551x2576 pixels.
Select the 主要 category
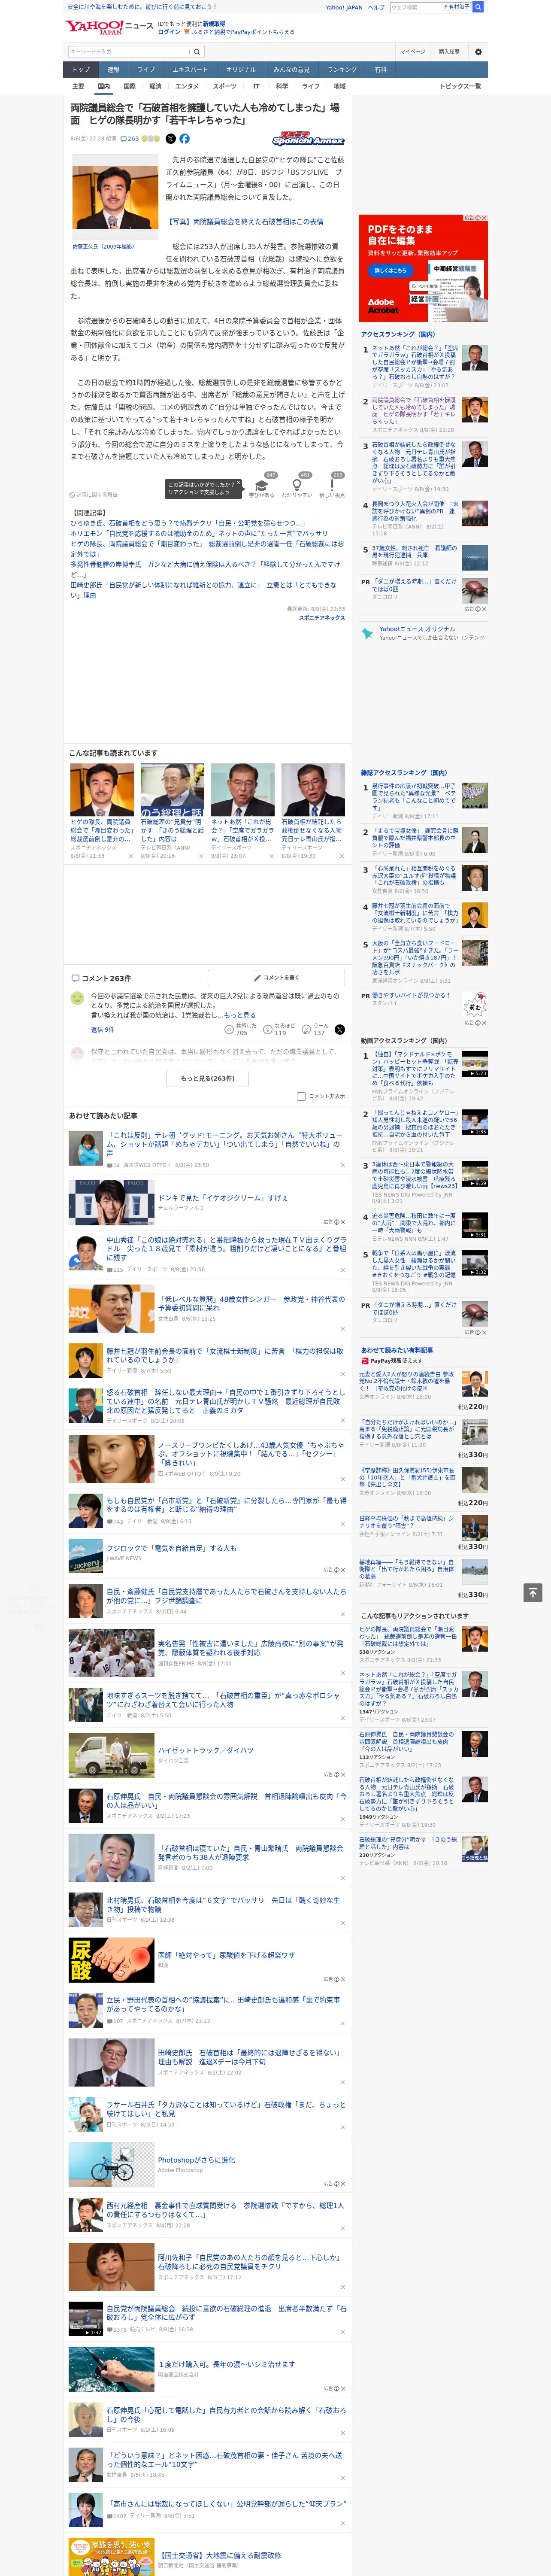78,86
